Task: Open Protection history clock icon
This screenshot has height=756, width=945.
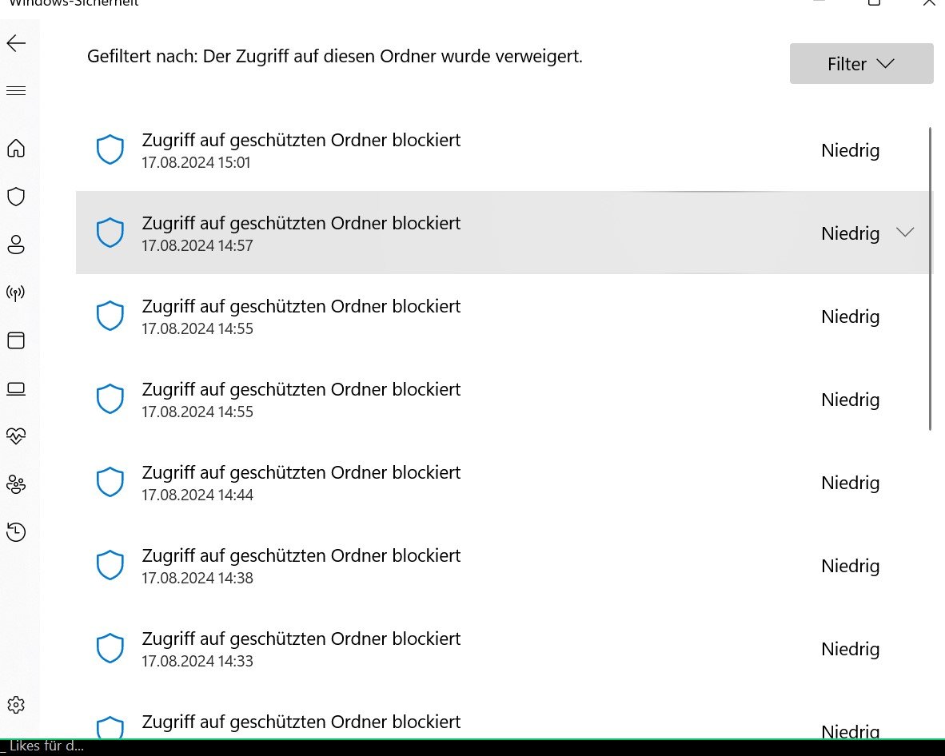Action: 16,532
